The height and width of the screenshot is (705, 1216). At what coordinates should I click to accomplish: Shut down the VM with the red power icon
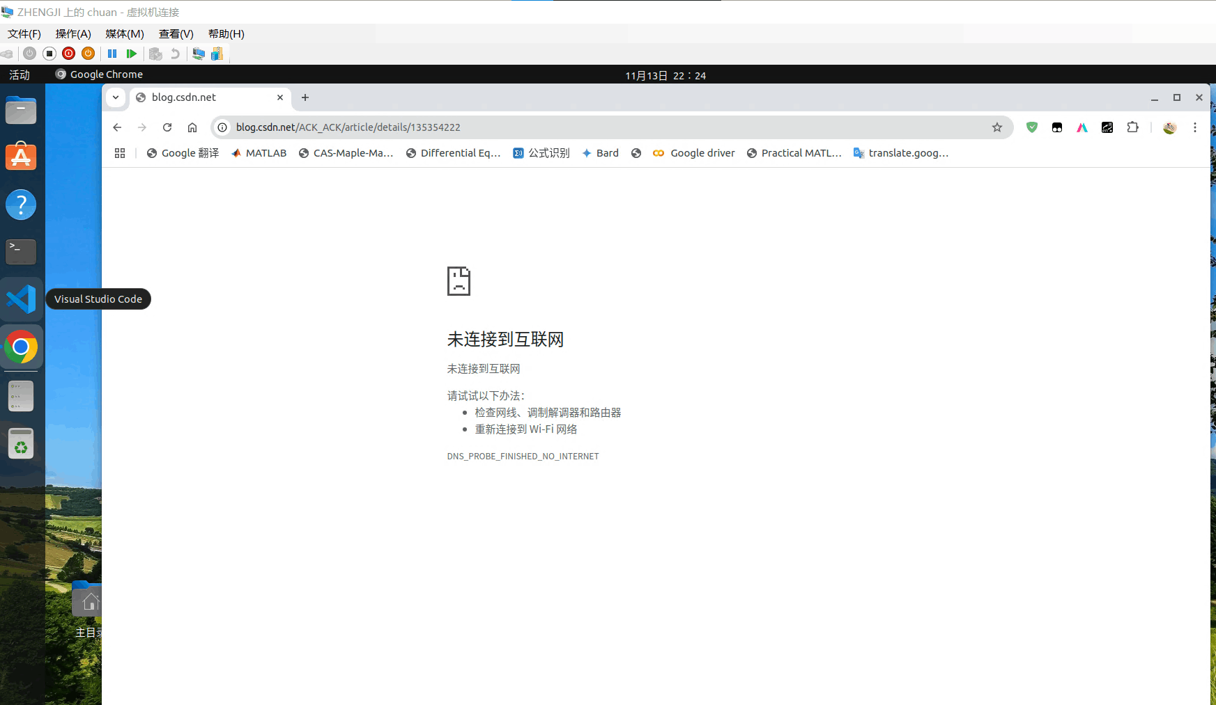click(68, 54)
